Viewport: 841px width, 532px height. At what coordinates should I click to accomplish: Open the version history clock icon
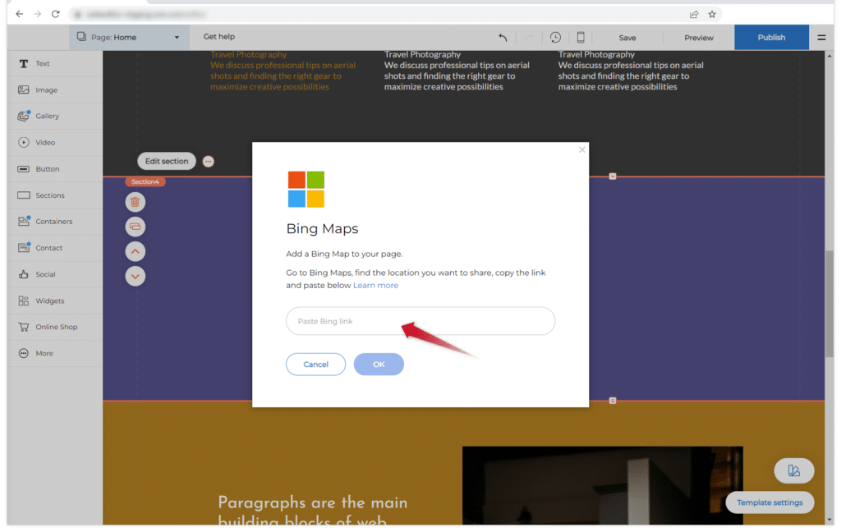click(556, 38)
